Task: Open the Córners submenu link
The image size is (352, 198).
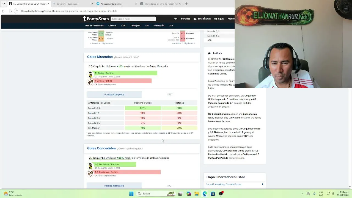Action: tap(112, 26)
